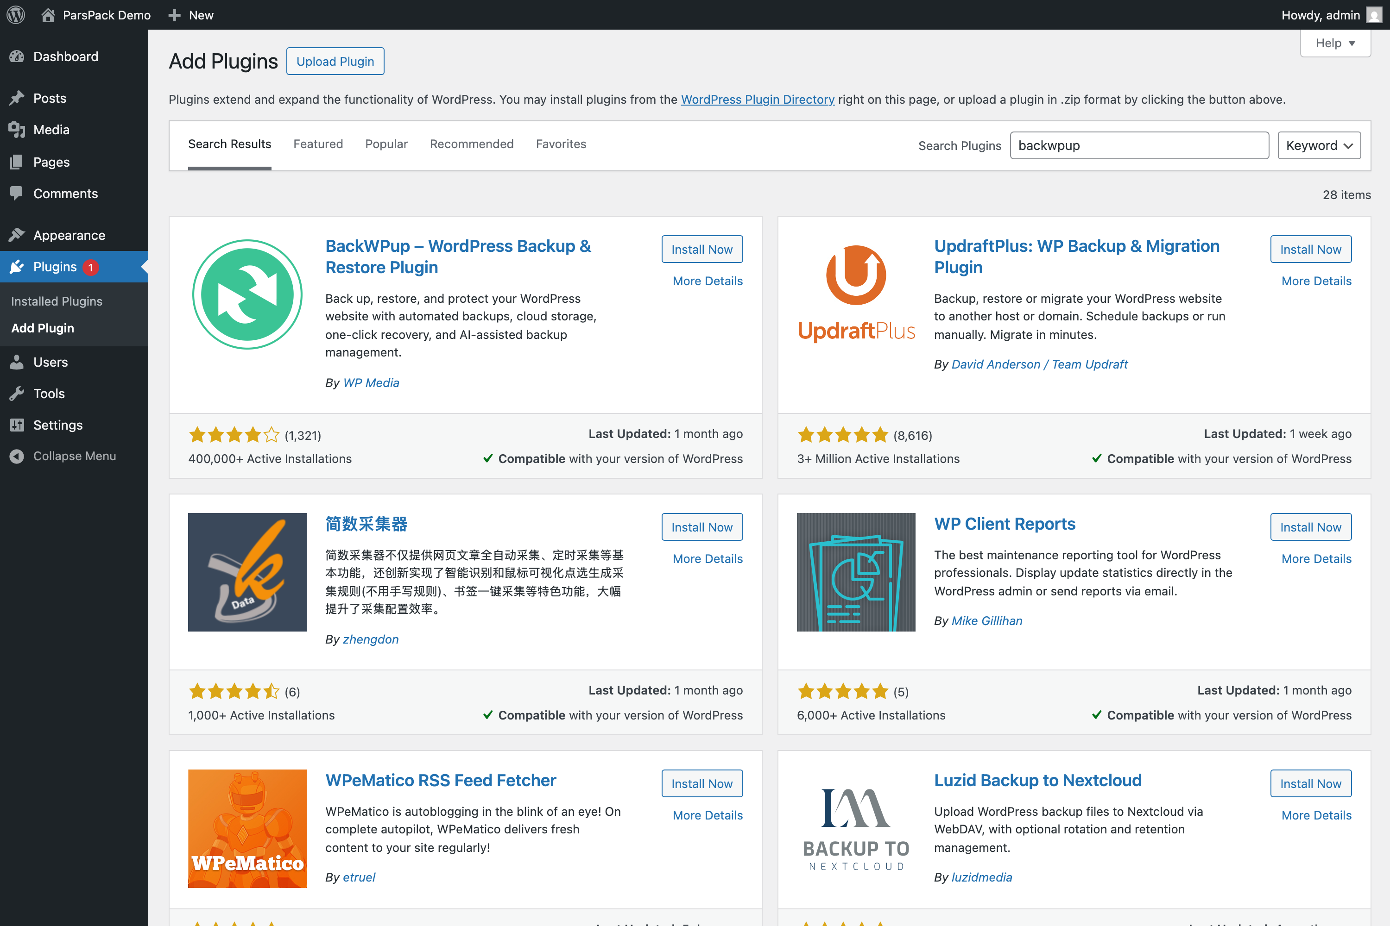Image resolution: width=1390 pixels, height=926 pixels.
Task: View More Details for Luzid Backup
Action: 1316,815
